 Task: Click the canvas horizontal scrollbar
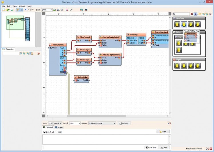click(96, 116)
